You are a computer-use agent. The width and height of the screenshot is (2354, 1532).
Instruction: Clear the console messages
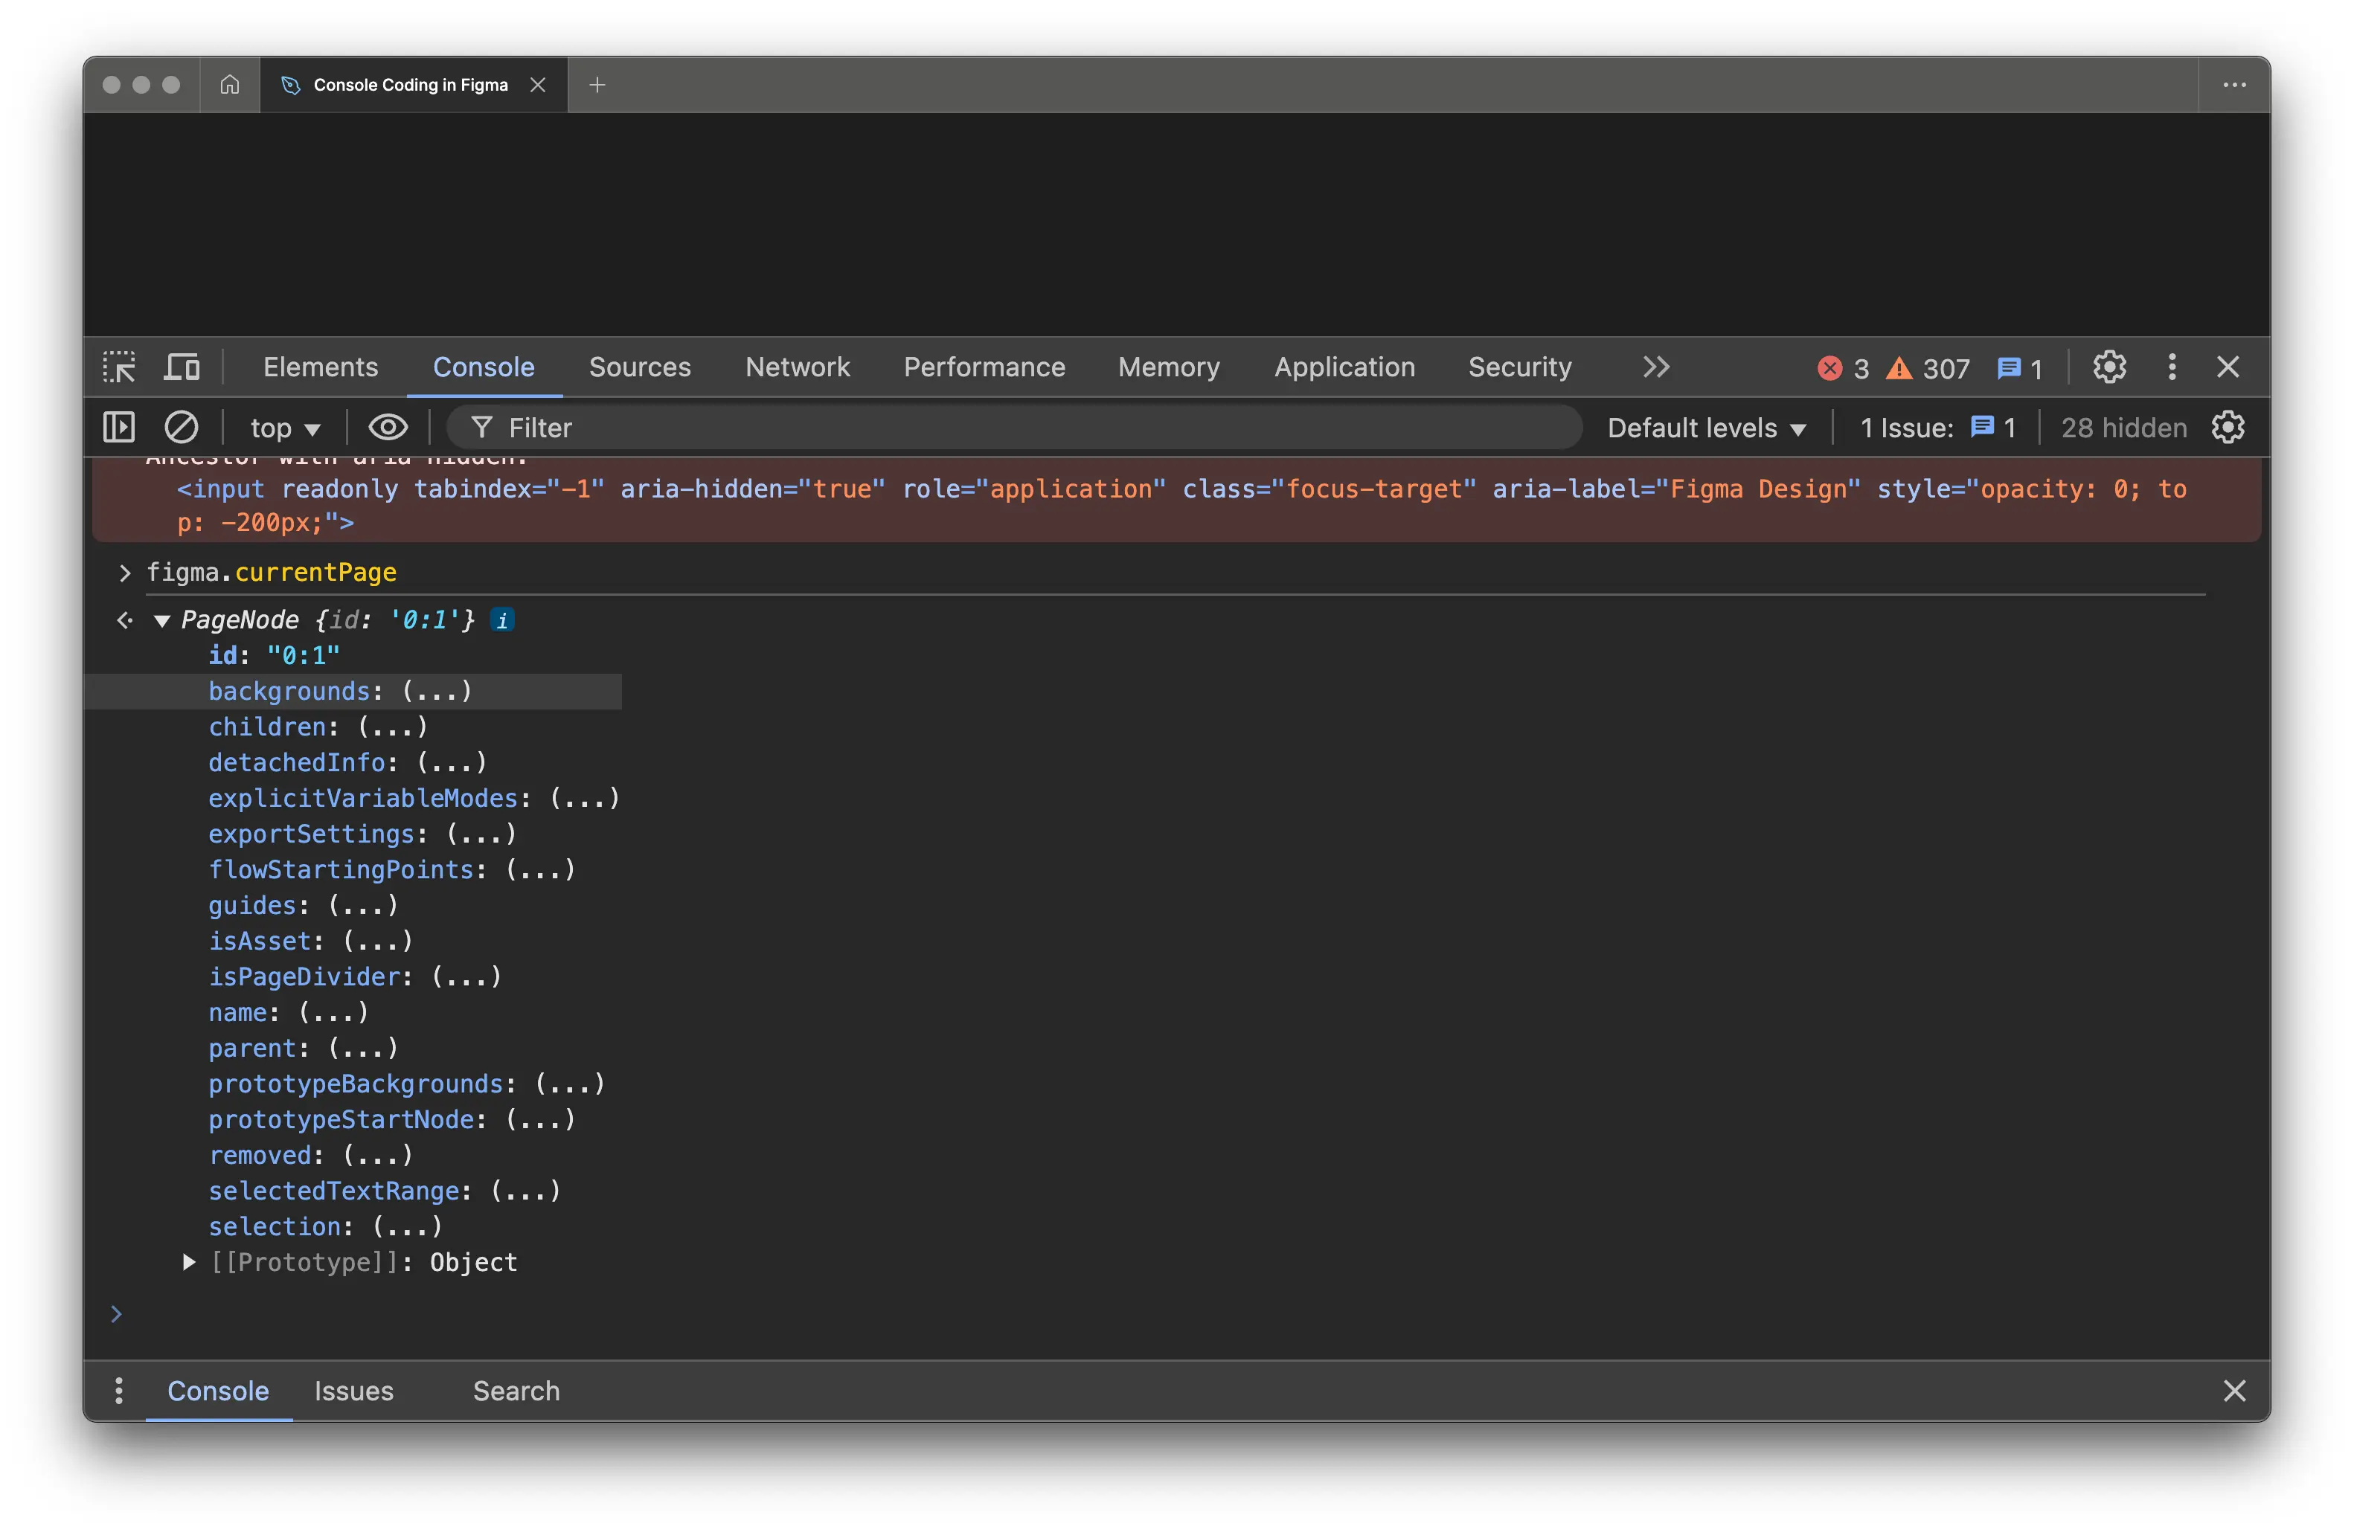[x=182, y=427]
